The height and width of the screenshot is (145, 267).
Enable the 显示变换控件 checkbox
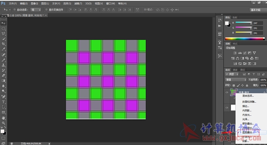pyautogui.click(x=46, y=10)
